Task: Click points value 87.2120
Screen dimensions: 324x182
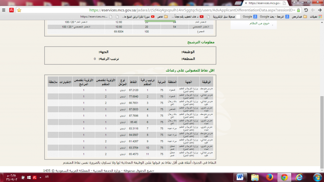Action: [134, 90]
